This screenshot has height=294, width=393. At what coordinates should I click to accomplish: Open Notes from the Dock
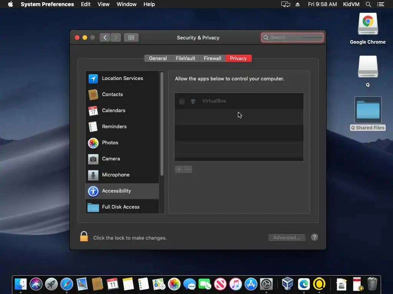pos(128,284)
